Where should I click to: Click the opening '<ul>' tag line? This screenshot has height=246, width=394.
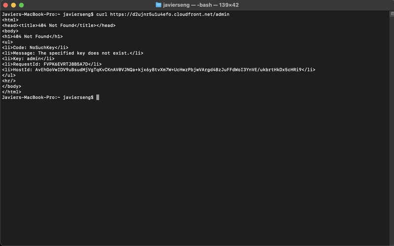tap(7, 42)
